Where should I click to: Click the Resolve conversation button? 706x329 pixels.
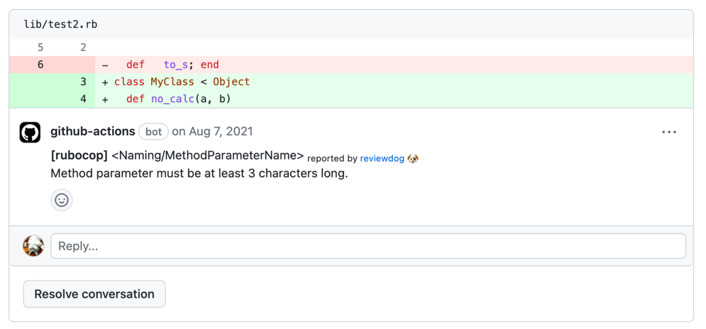(94, 294)
